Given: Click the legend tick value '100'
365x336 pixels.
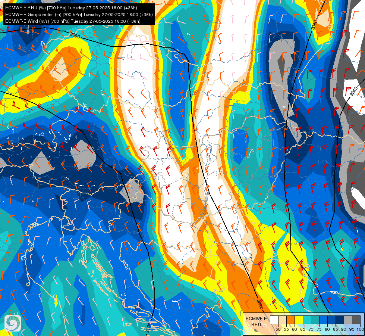Looking at the screenshot, I should 360,329.
